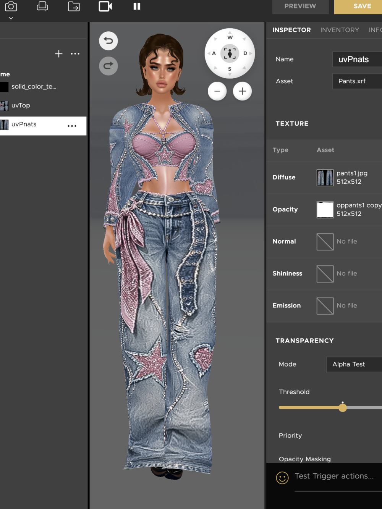
Task: Click the Threshold slider handle
Action: (x=343, y=407)
